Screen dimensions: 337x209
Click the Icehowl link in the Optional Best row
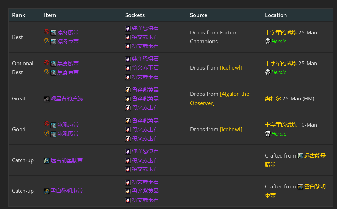pyautogui.click(x=231, y=67)
